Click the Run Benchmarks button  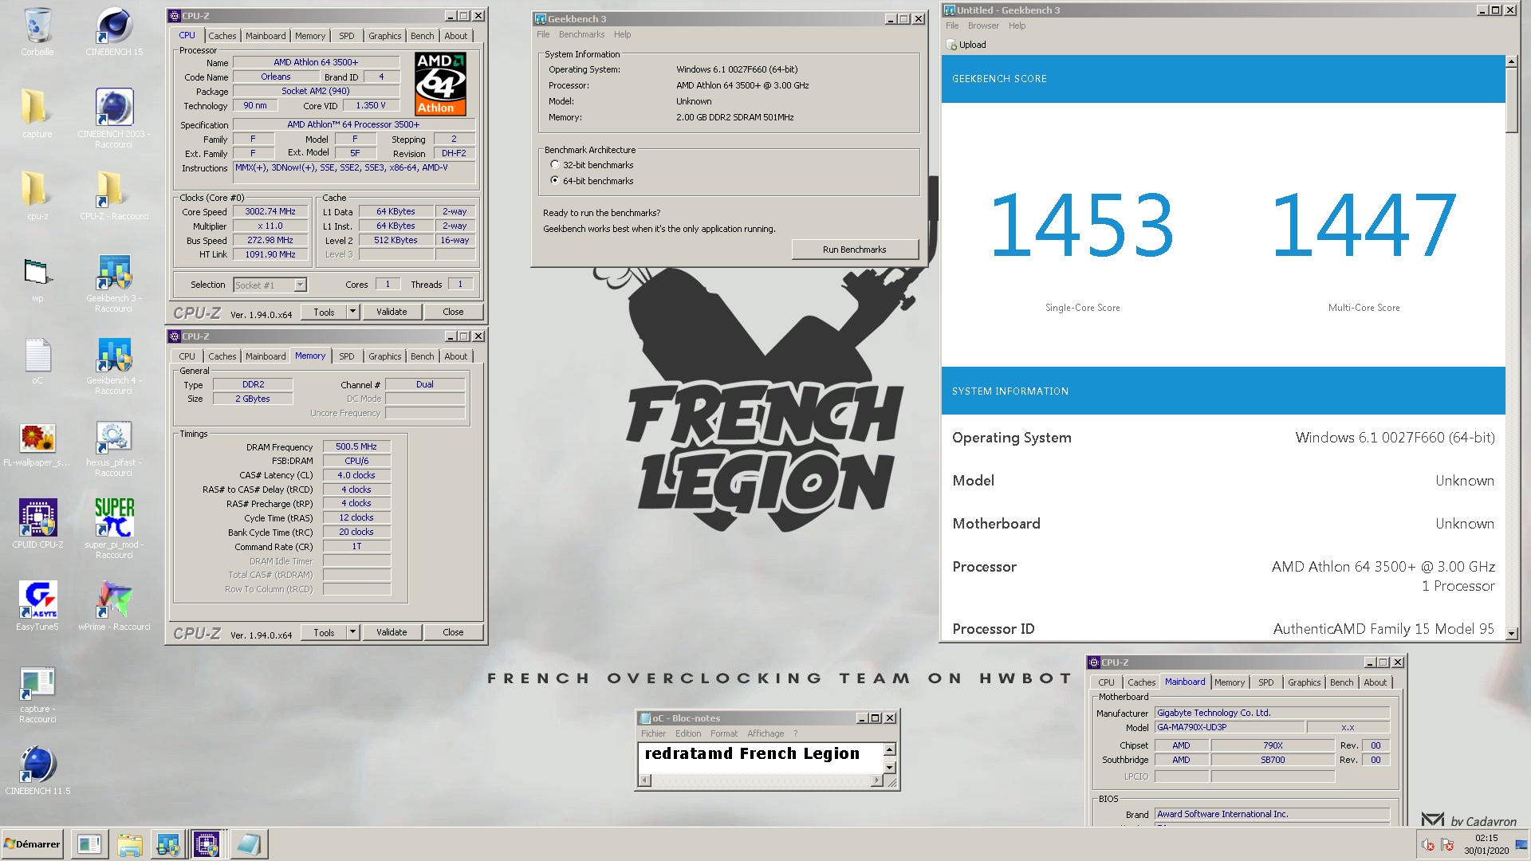tap(854, 250)
